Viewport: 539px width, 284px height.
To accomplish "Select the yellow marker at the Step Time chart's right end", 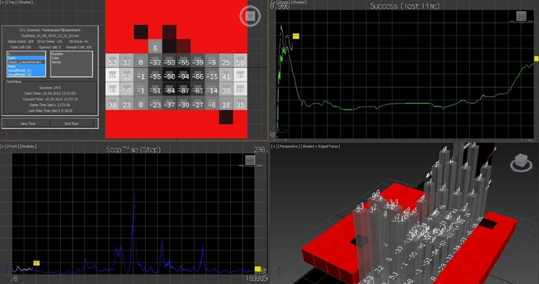I will coord(258,269).
